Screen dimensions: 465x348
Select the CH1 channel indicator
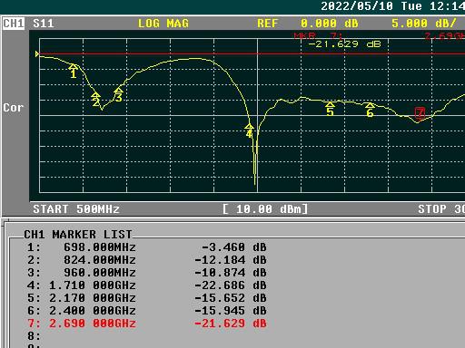tap(14, 24)
